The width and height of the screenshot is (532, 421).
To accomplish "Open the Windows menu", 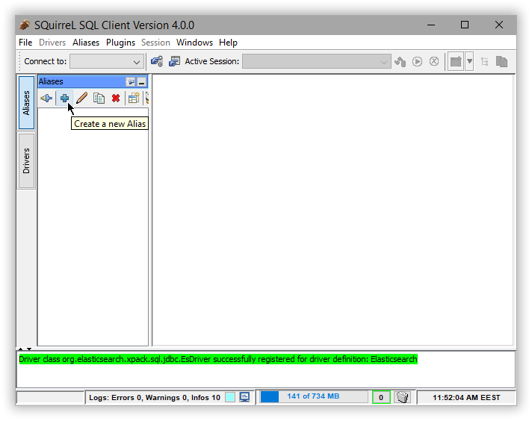I will (194, 43).
